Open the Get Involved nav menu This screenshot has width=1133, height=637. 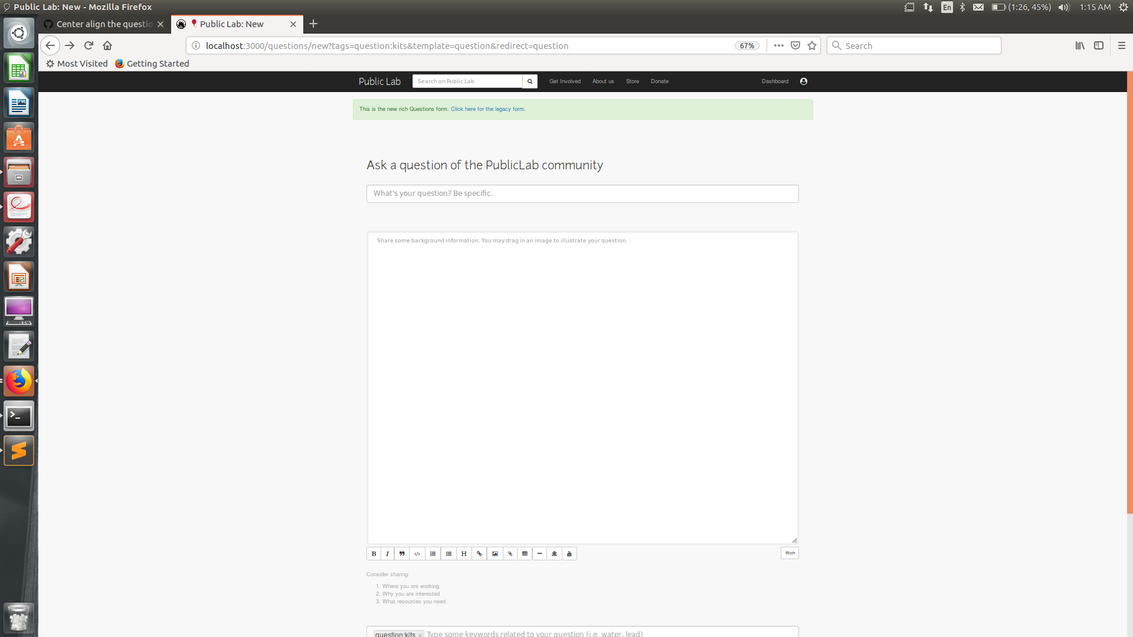coord(565,81)
